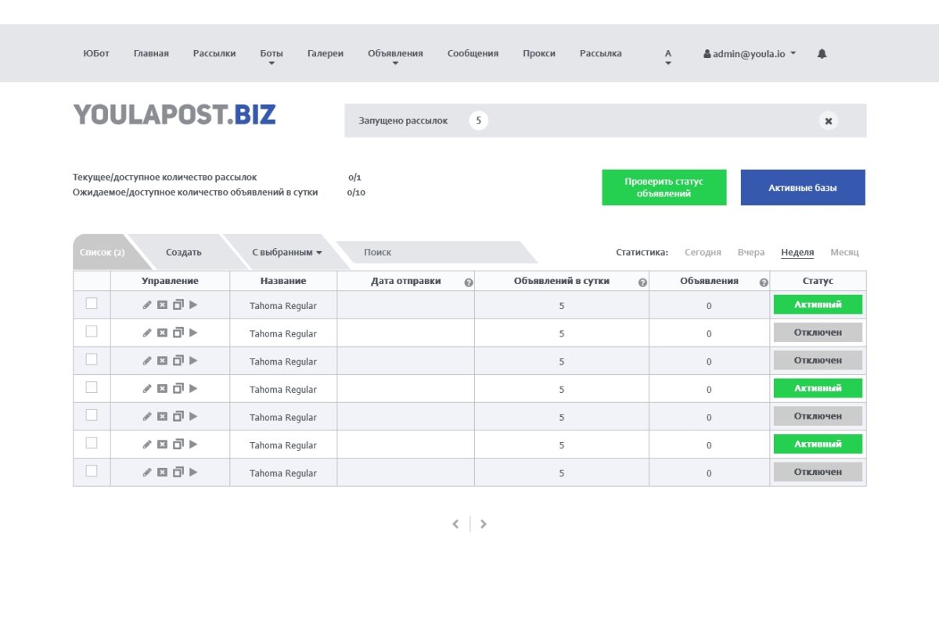Open the ЮБот menu item
This screenshot has width=939, height=626.
96,53
